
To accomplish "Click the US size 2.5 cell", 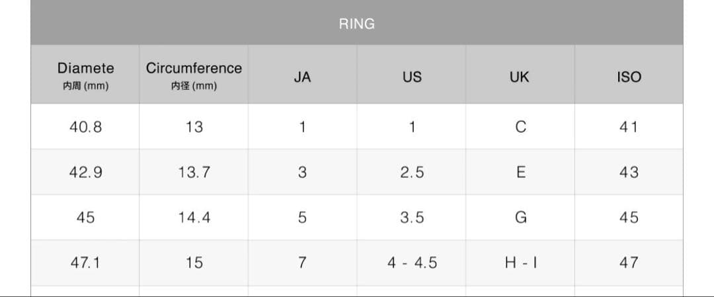I will tap(411, 172).
